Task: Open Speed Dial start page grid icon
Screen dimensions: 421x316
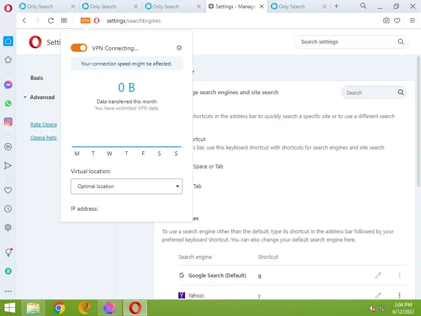Action: click(x=64, y=21)
